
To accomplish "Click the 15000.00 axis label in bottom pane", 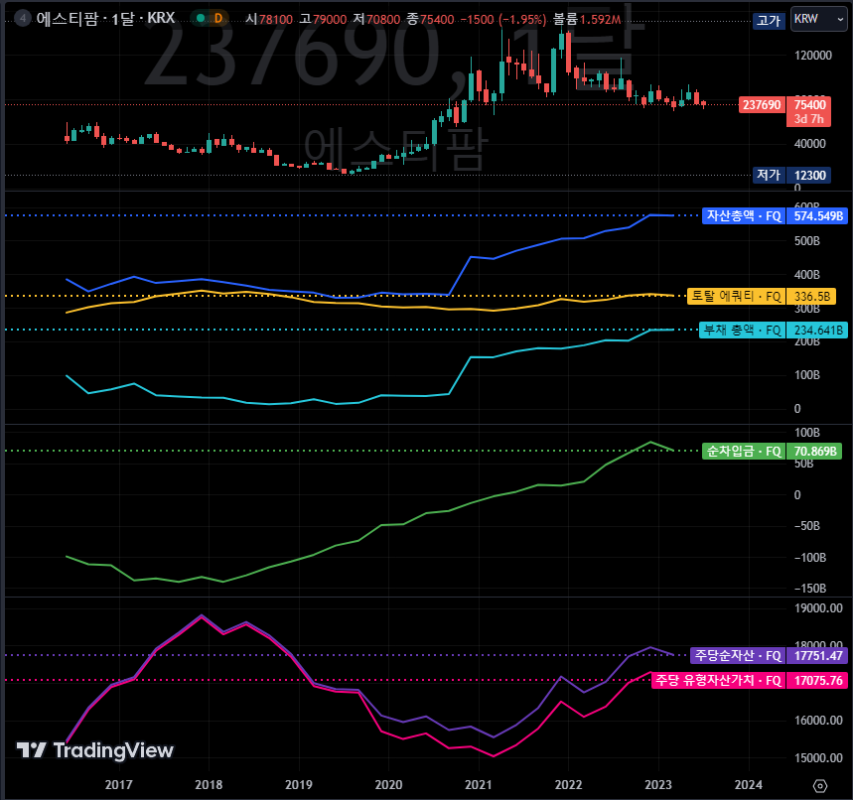I will coord(818,757).
